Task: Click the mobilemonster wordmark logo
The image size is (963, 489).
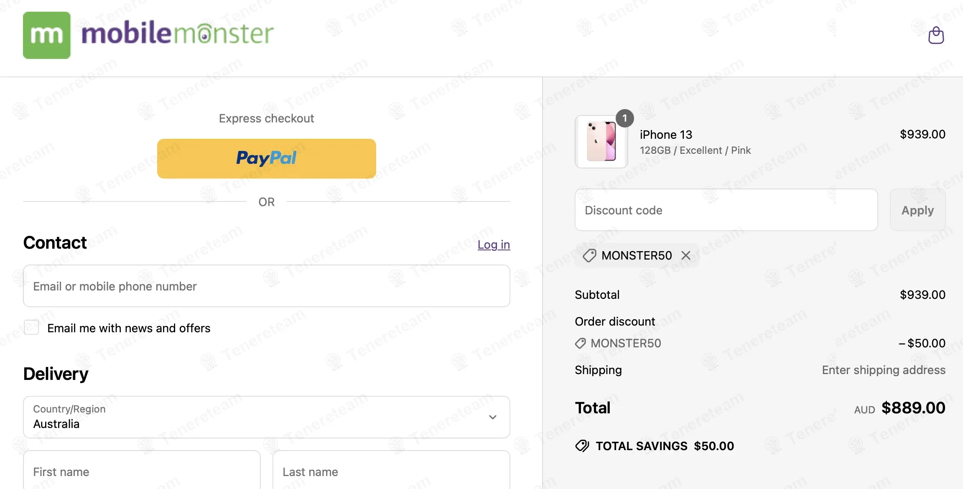Action: (177, 33)
